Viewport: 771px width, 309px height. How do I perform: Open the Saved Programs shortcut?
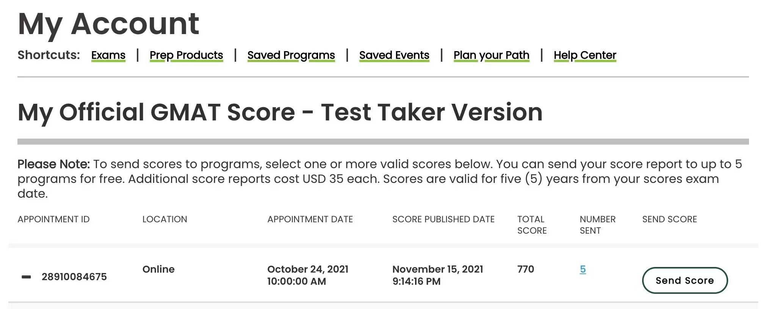click(291, 55)
